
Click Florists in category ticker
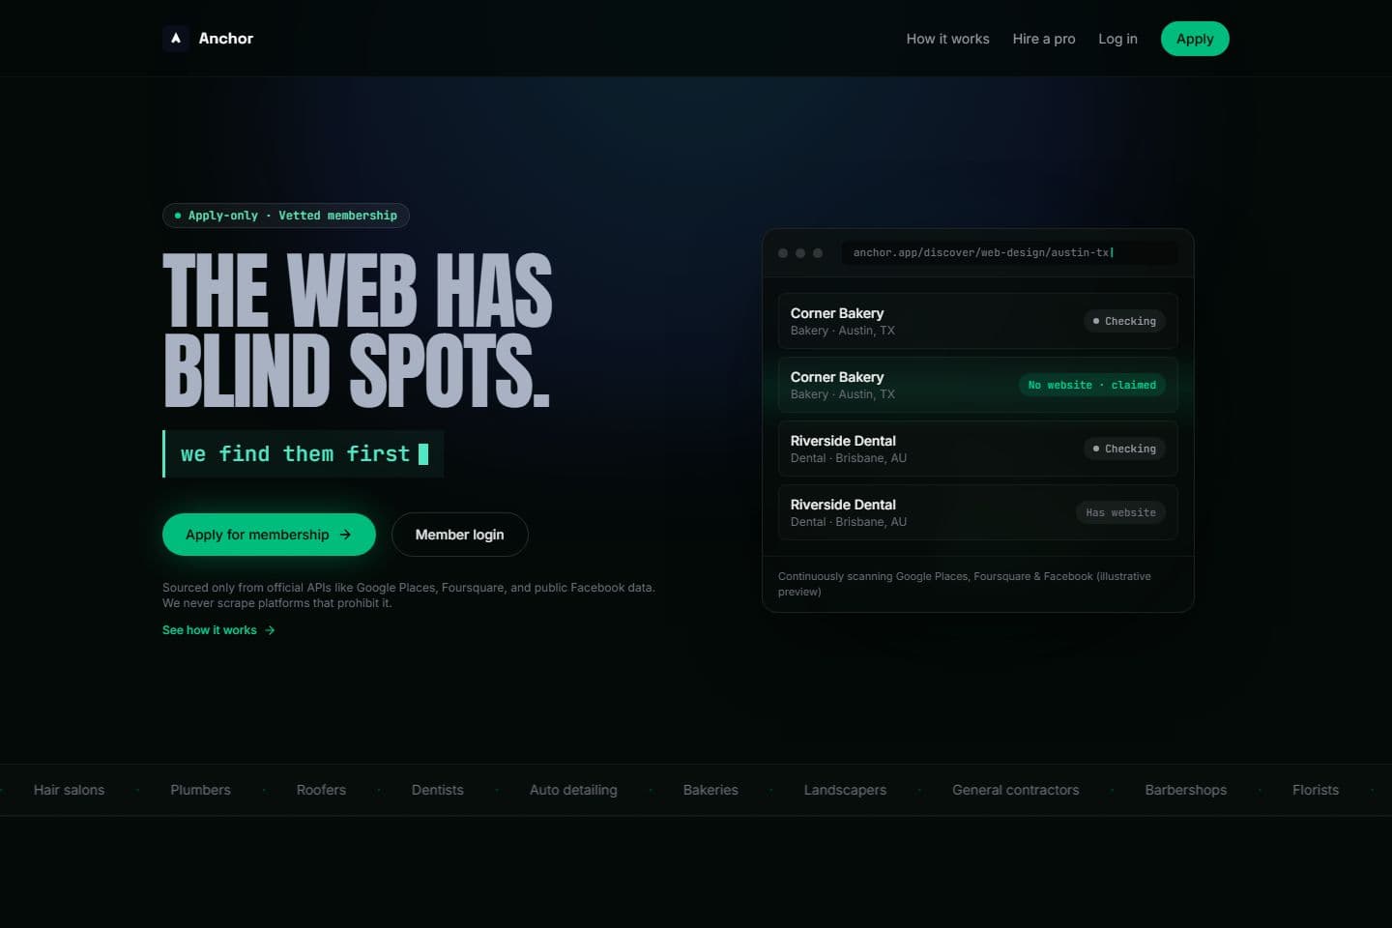click(x=1316, y=790)
